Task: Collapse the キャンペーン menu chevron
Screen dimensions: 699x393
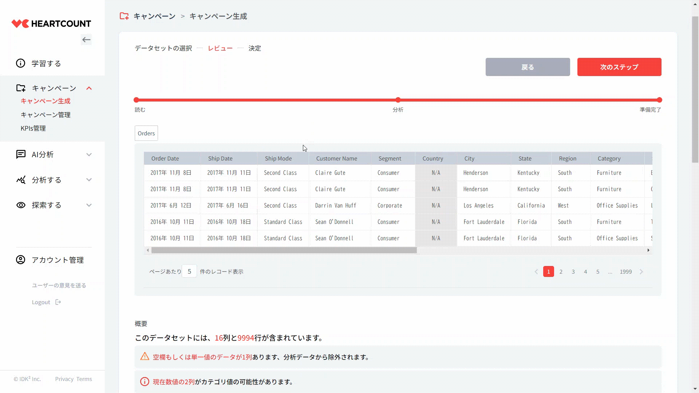Action: click(89, 88)
